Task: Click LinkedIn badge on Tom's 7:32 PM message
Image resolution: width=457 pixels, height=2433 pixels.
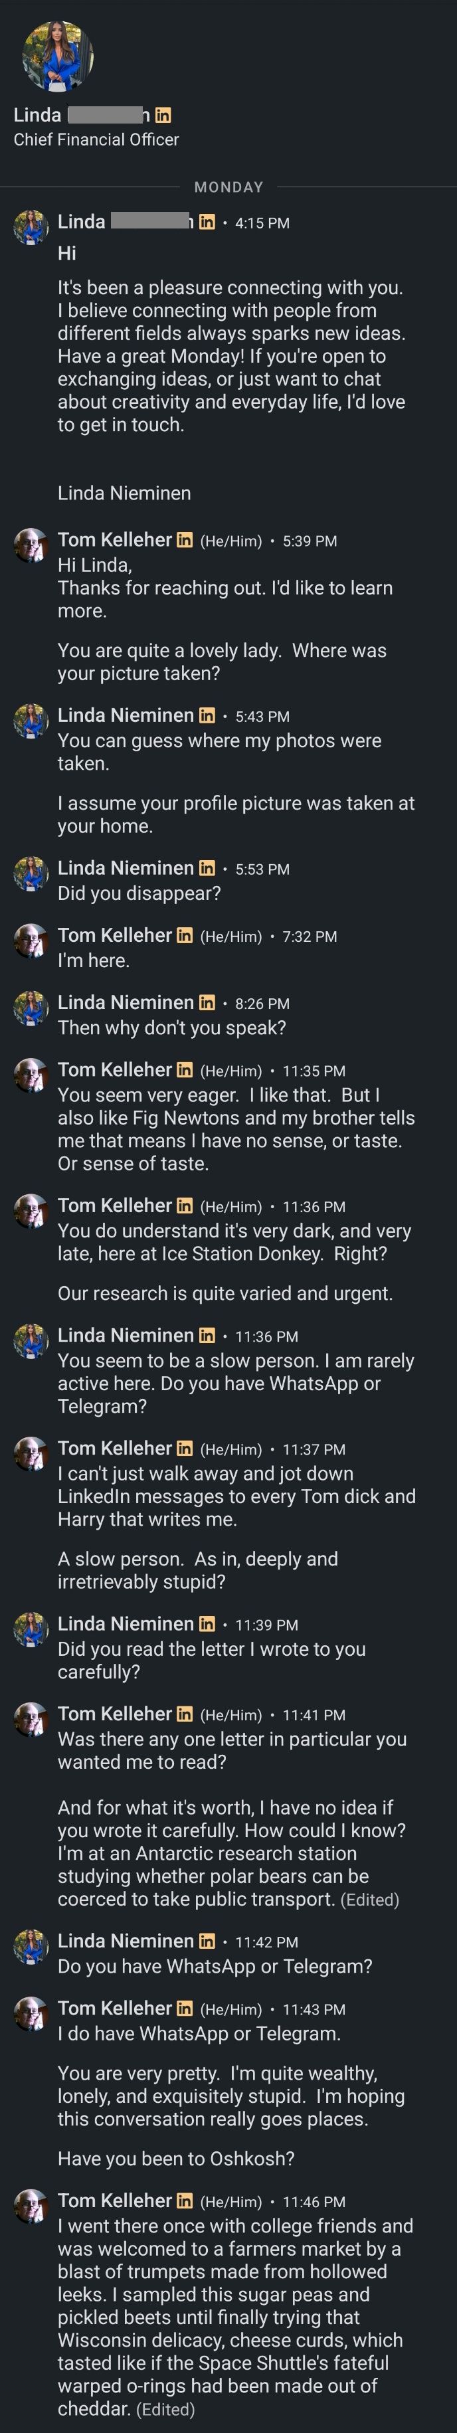Action: (x=185, y=936)
